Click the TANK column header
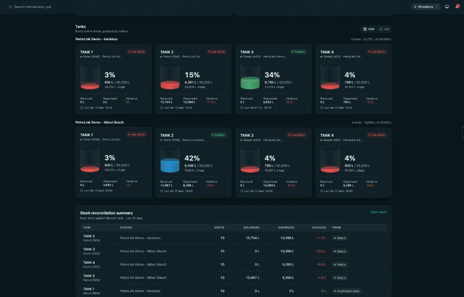 point(87,227)
